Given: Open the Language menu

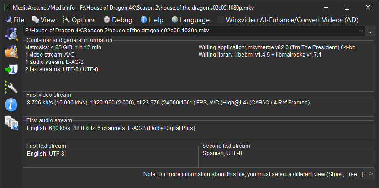Looking at the screenshot, I should (x=190, y=20).
